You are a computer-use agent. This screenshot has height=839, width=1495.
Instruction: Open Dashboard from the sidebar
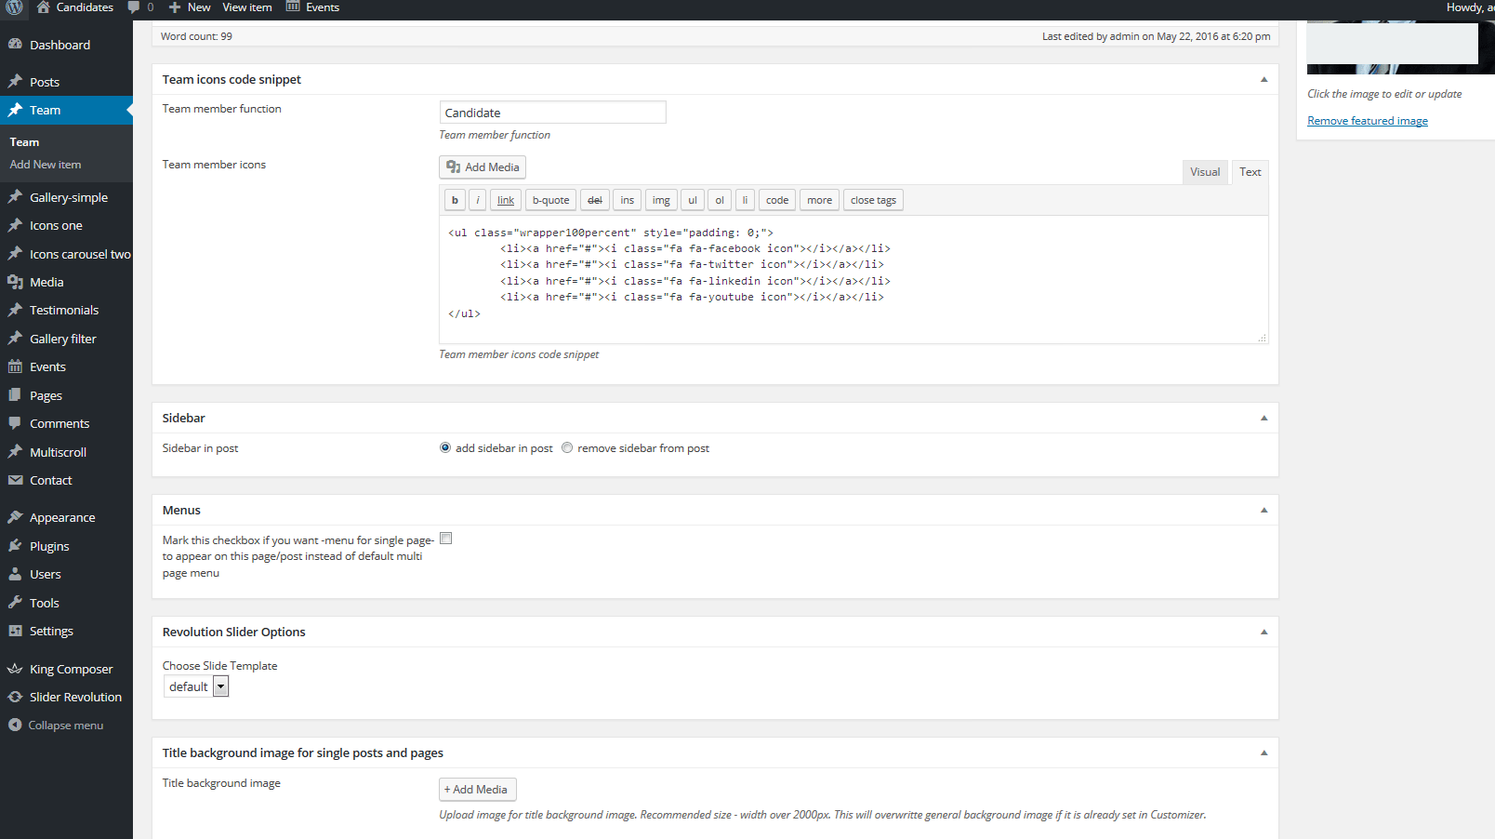pos(60,45)
